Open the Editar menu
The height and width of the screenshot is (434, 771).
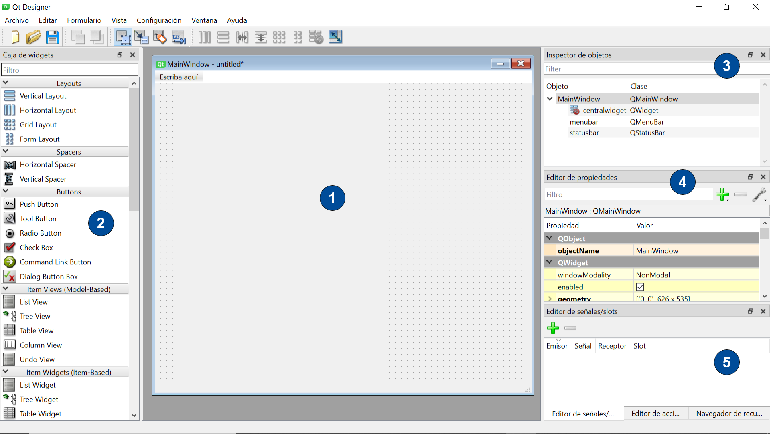tap(48, 20)
